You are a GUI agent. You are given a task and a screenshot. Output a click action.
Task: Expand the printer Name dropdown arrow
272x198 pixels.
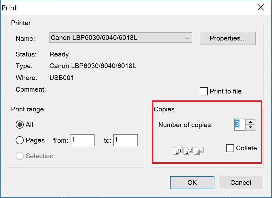[187, 38]
